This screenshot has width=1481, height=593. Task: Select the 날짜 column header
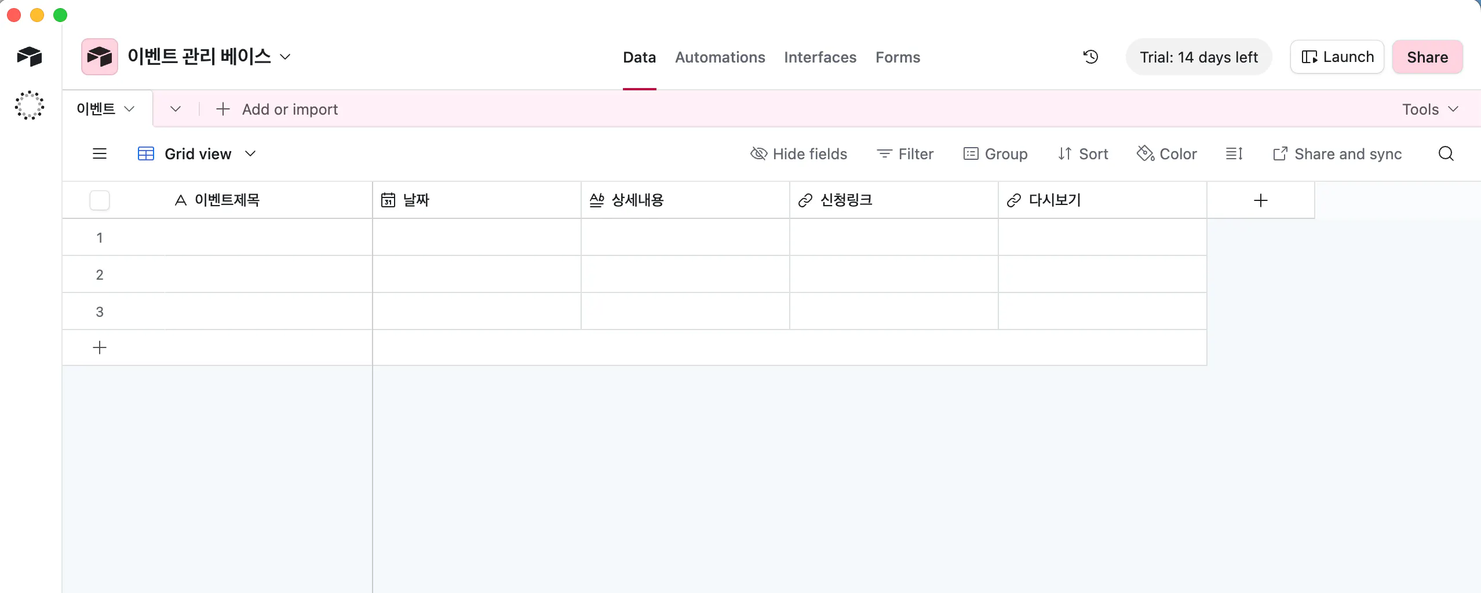tap(477, 200)
